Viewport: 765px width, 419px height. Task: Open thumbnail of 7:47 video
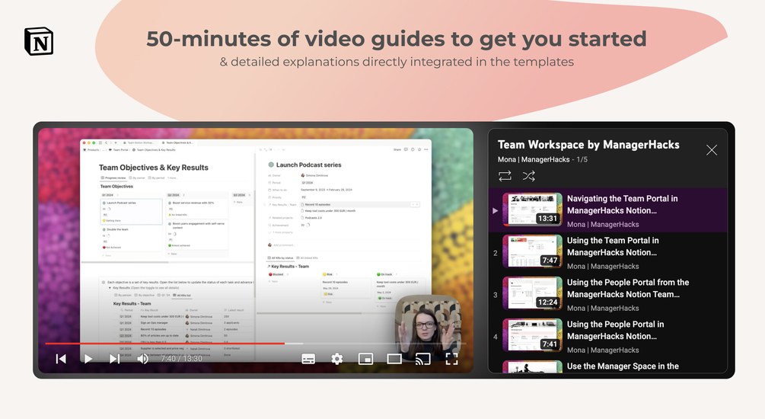click(532, 251)
